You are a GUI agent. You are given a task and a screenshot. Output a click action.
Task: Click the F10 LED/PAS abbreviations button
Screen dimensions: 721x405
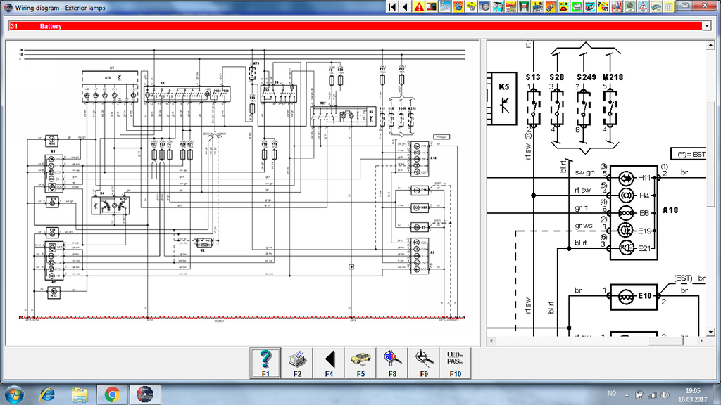point(455,363)
